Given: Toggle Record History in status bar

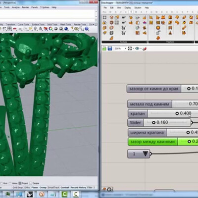Looking at the screenshot, I should tap(78, 188).
